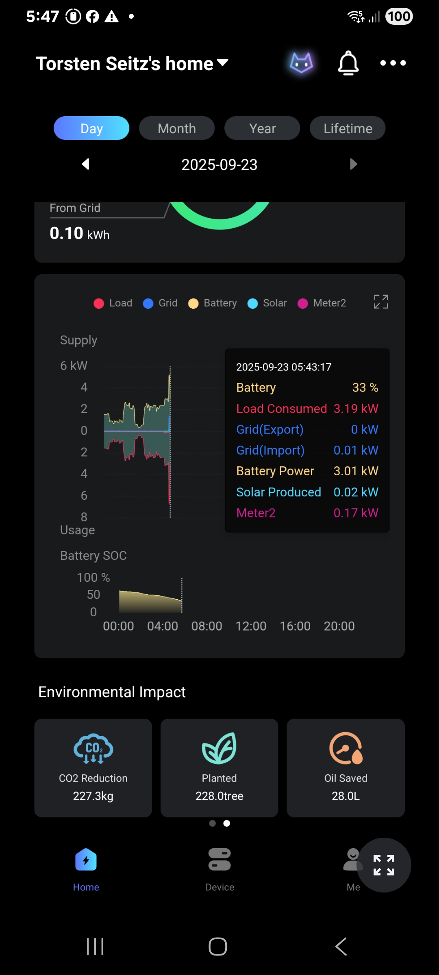The image size is (439, 975).
Task: Switch to the Lifetime tab
Action: point(348,128)
